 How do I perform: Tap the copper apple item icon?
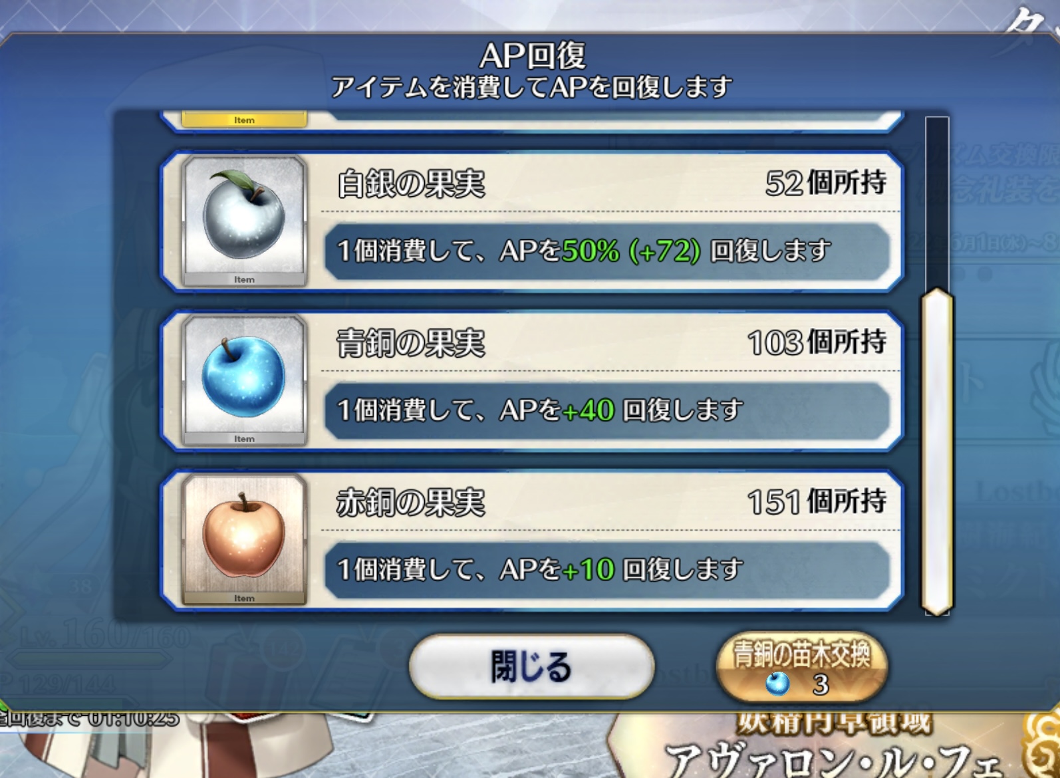pos(244,539)
